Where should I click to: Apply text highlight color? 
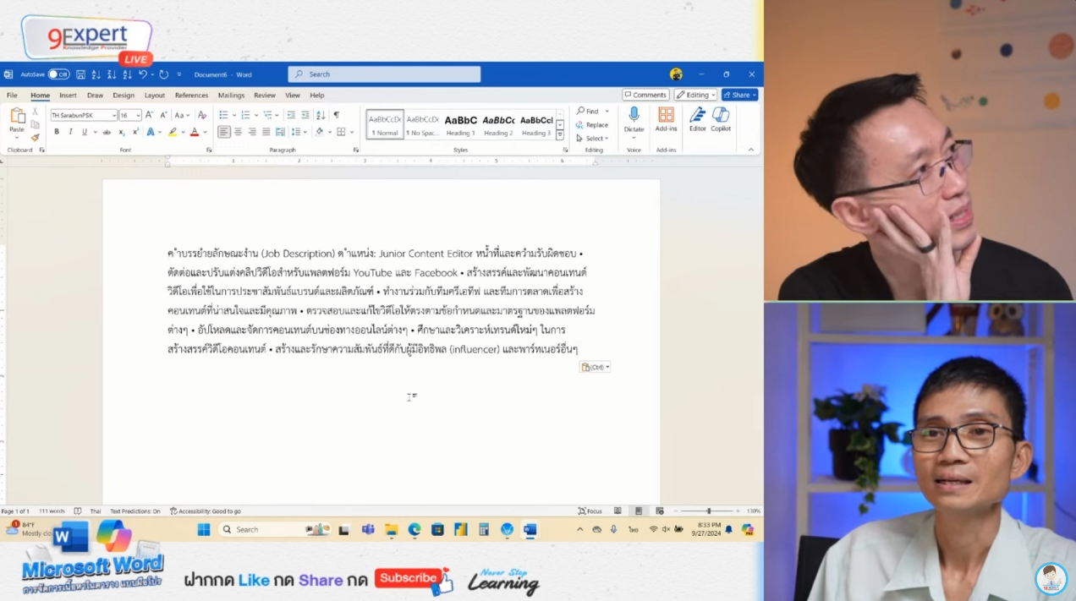pyautogui.click(x=173, y=132)
